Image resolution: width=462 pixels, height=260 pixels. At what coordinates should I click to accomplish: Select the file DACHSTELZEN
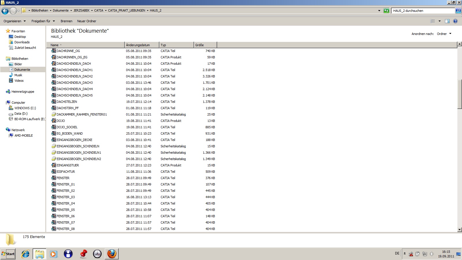point(67,102)
